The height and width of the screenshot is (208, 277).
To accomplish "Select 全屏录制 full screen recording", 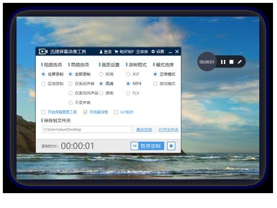I will [x=52, y=74].
